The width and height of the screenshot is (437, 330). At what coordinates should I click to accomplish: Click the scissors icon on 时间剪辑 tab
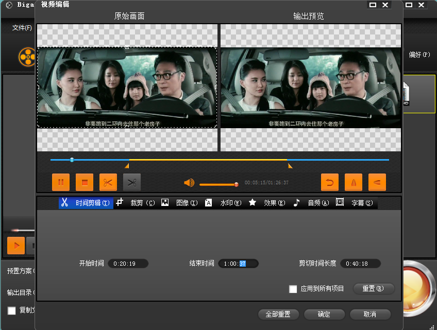(x=64, y=202)
